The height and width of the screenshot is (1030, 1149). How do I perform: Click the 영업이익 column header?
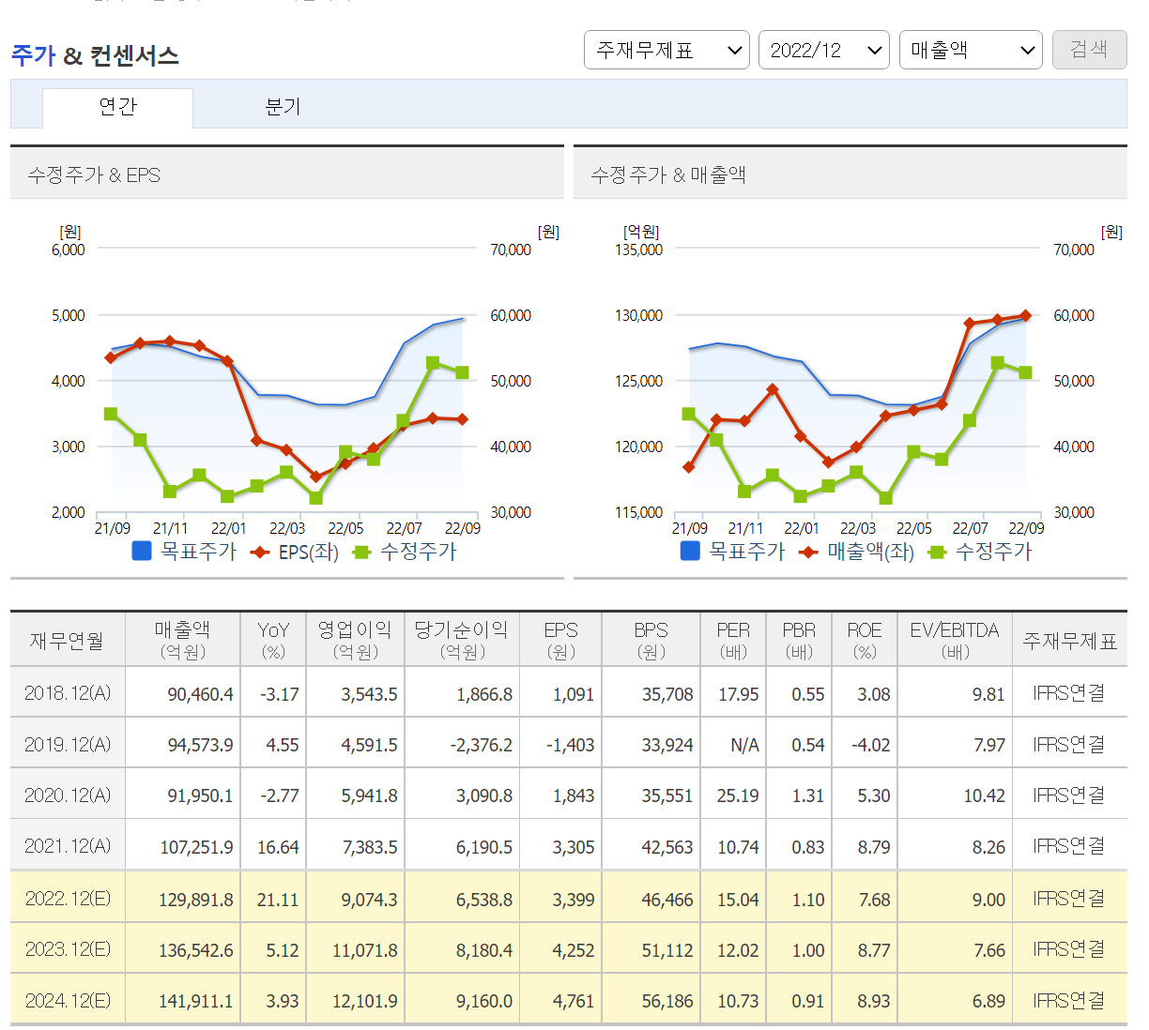click(355, 640)
